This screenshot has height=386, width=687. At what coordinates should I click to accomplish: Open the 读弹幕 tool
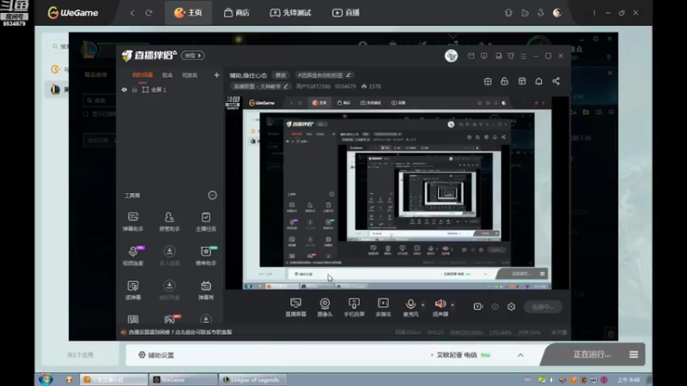pyautogui.click(x=133, y=290)
